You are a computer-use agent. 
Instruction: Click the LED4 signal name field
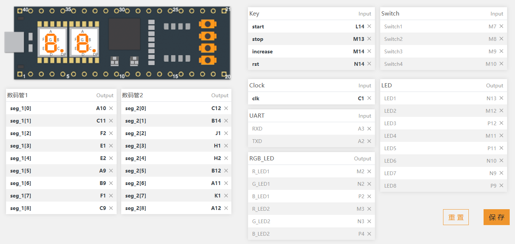[x=390, y=136]
